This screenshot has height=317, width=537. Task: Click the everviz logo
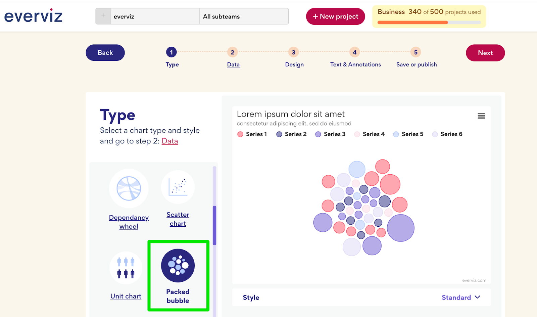pyautogui.click(x=33, y=16)
